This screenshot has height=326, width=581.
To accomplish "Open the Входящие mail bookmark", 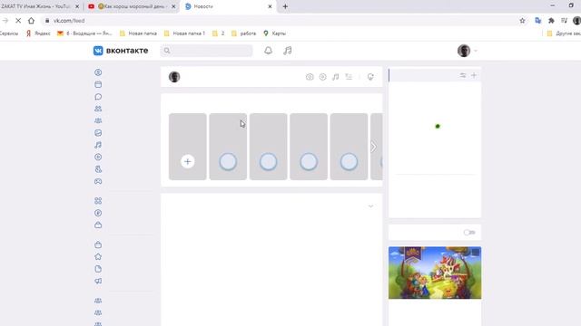I will (x=84, y=34).
